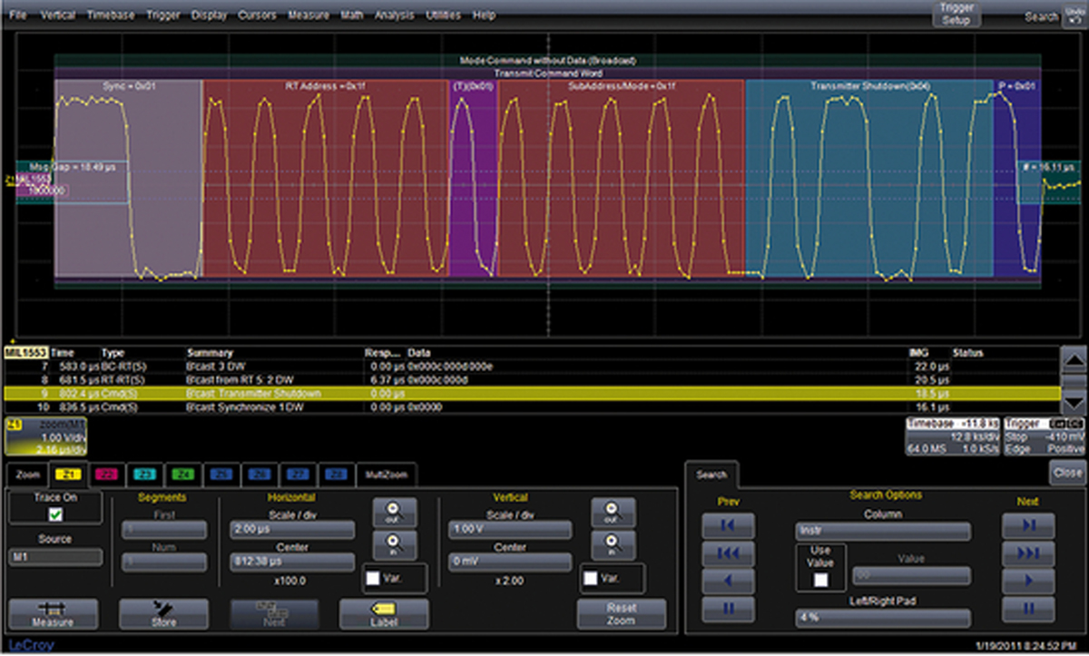Check the Use Value checkbox
This screenshot has height=656, width=1089.
[x=820, y=580]
